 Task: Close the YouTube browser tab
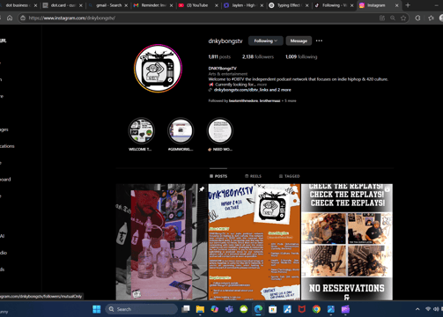tap(217, 5)
